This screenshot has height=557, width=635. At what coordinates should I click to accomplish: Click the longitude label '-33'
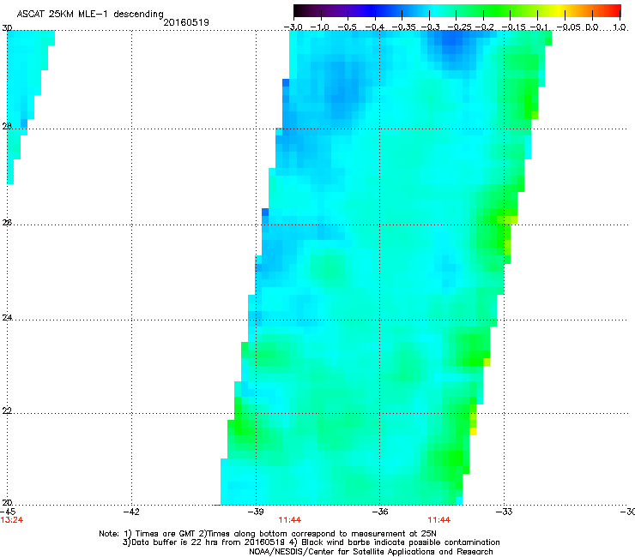pos(505,512)
